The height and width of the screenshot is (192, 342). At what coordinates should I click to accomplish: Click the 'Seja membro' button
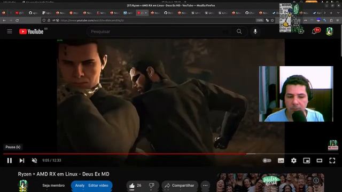click(53, 186)
